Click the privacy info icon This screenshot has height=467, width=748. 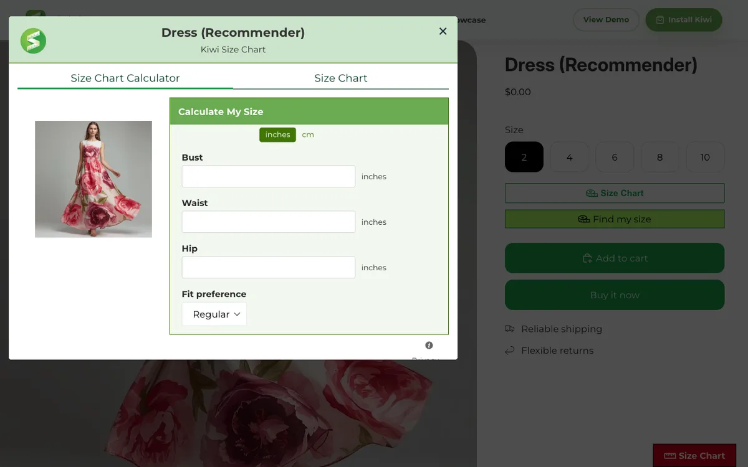(x=429, y=346)
